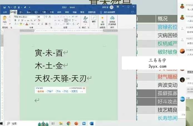Image resolution: width=193 pixels, height=126 pixels.
Task: Toggle Show/Hide paragraph marks
Action: [78, 24]
